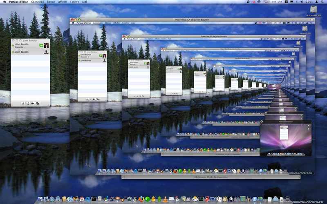Select second Julien Bourdin contact row

pos(30,52)
